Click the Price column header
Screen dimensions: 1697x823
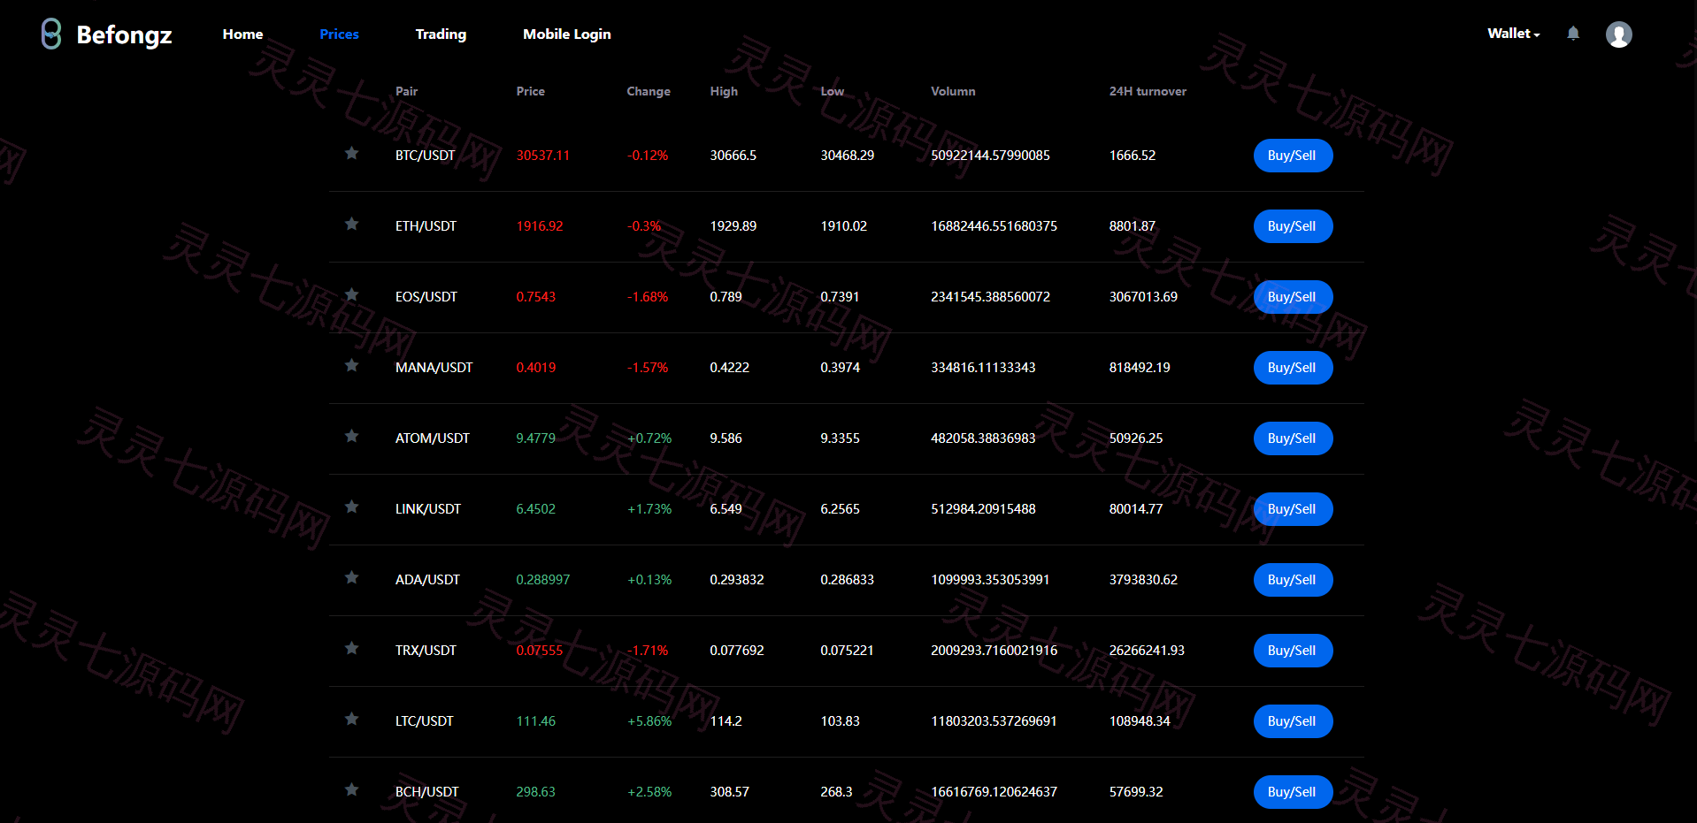[x=530, y=91]
